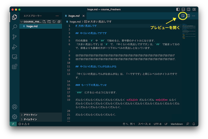The image size is (208, 139).
Task: Open editor more actions ellipsis
Action: click(194, 16)
